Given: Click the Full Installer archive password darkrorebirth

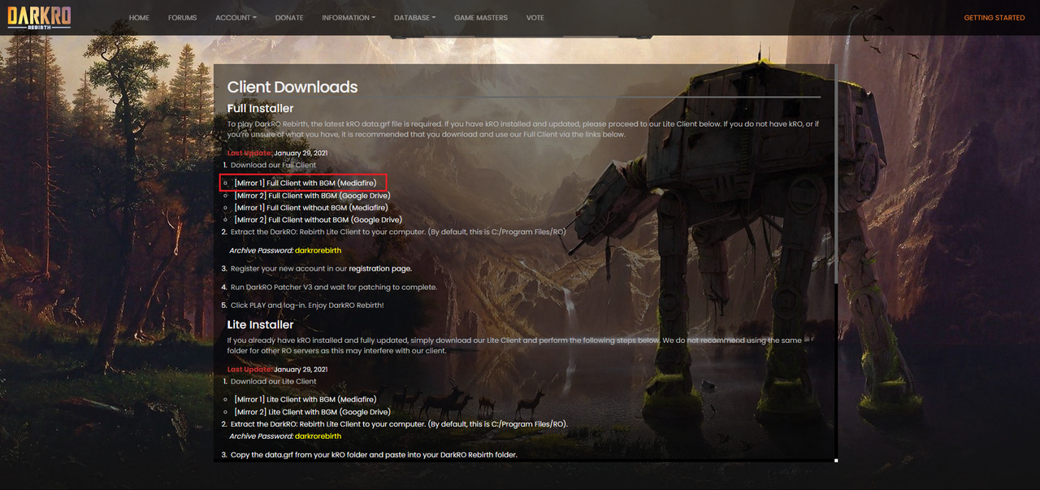Looking at the screenshot, I should click(318, 250).
